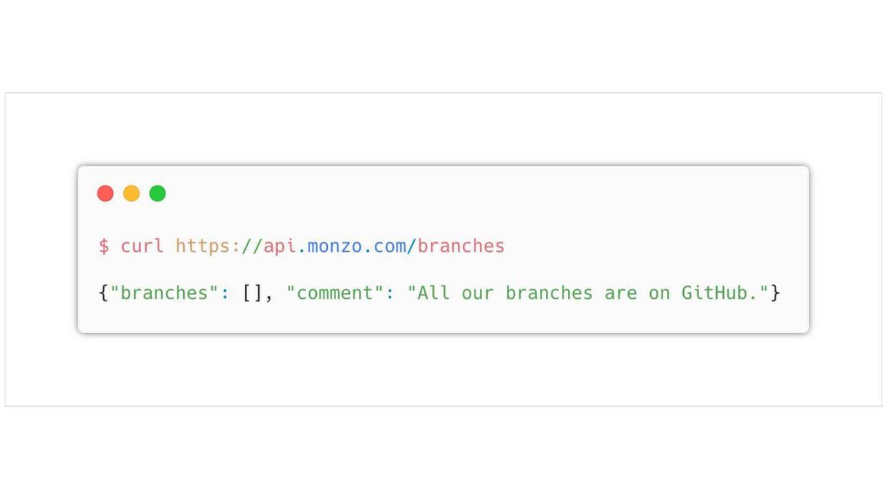Click the green maximize dot
The width and height of the screenshot is (887, 499).
(x=158, y=193)
